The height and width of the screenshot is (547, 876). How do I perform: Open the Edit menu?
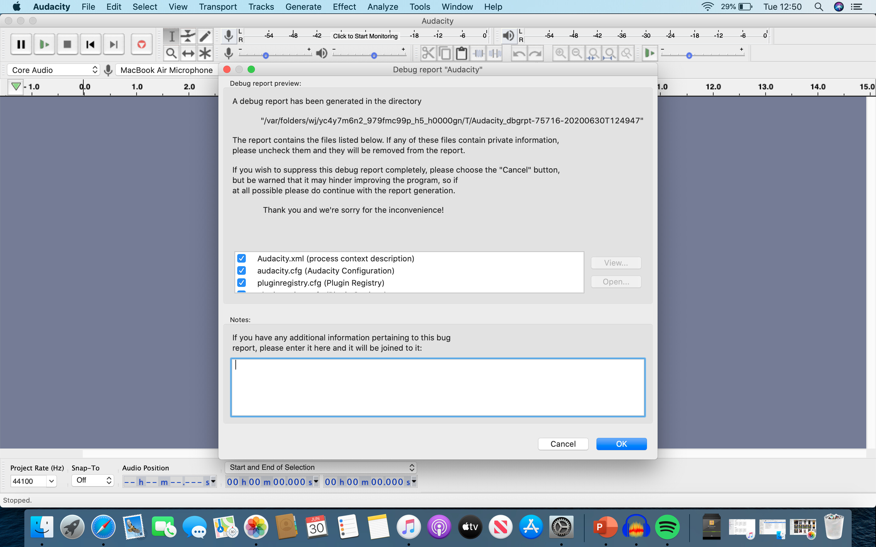pos(114,6)
